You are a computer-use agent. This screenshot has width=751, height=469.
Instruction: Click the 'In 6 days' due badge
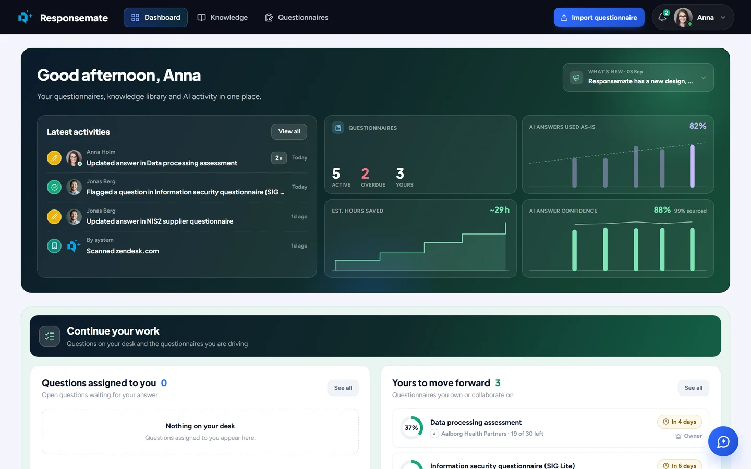[x=680, y=465]
